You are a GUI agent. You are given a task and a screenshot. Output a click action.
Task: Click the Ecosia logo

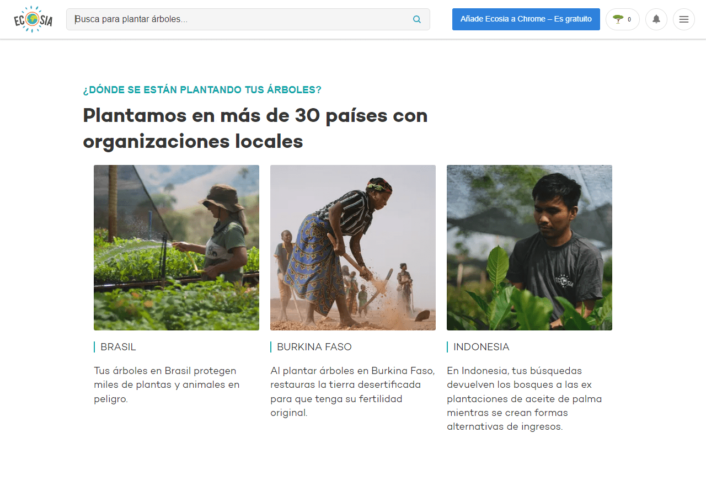33,19
